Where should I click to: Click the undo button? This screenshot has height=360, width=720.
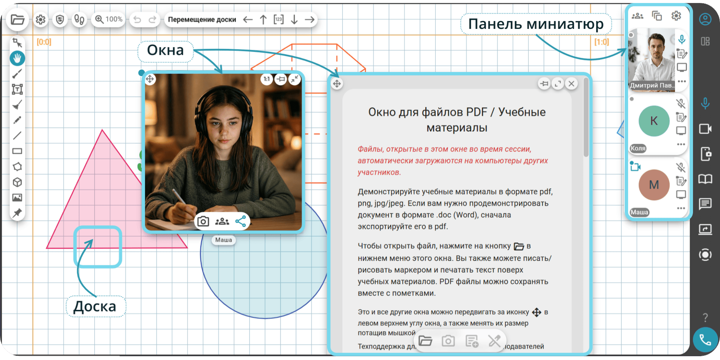point(137,19)
